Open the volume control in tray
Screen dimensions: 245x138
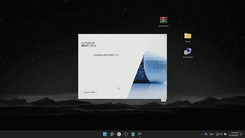coord(221,134)
